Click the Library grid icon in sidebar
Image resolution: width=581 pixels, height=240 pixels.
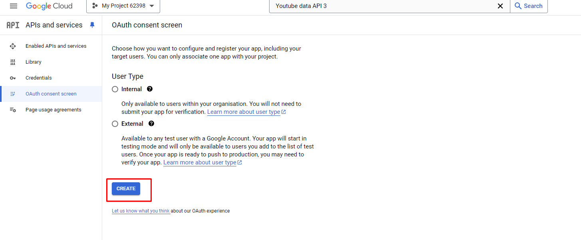coord(13,62)
